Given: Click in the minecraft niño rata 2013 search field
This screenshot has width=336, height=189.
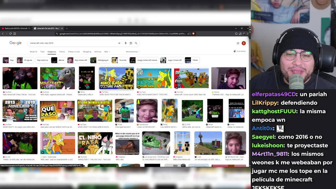Looking at the screenshot, I should click(x=73, y=43).
